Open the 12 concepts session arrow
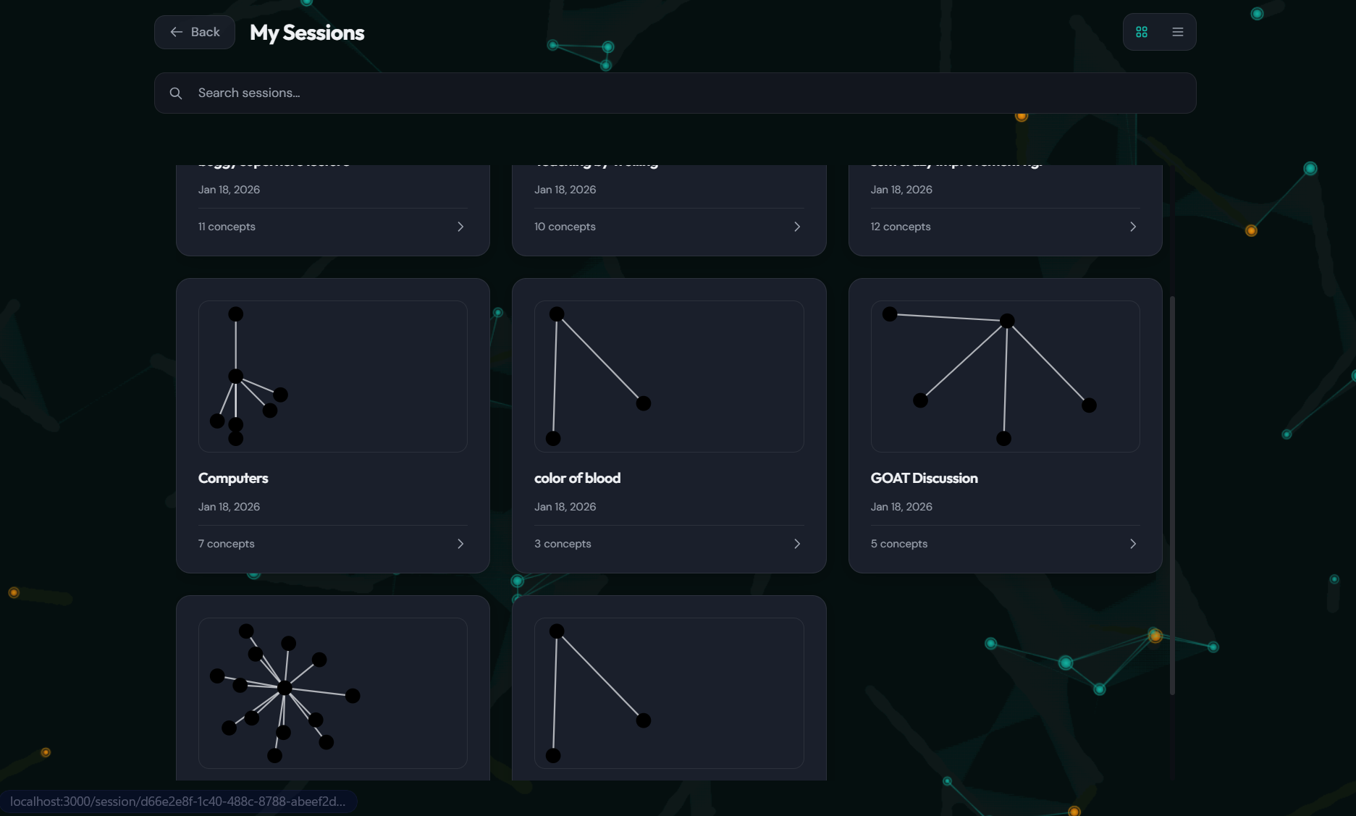The image size is (1356, 816). point(1133,227)
